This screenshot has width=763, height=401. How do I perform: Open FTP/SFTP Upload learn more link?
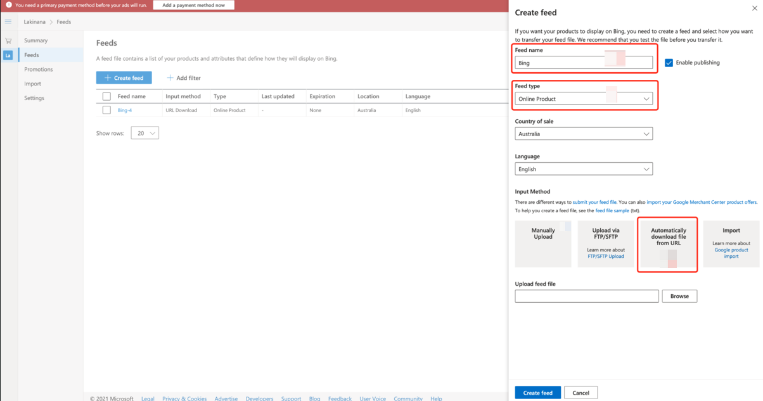click(606, 257)
